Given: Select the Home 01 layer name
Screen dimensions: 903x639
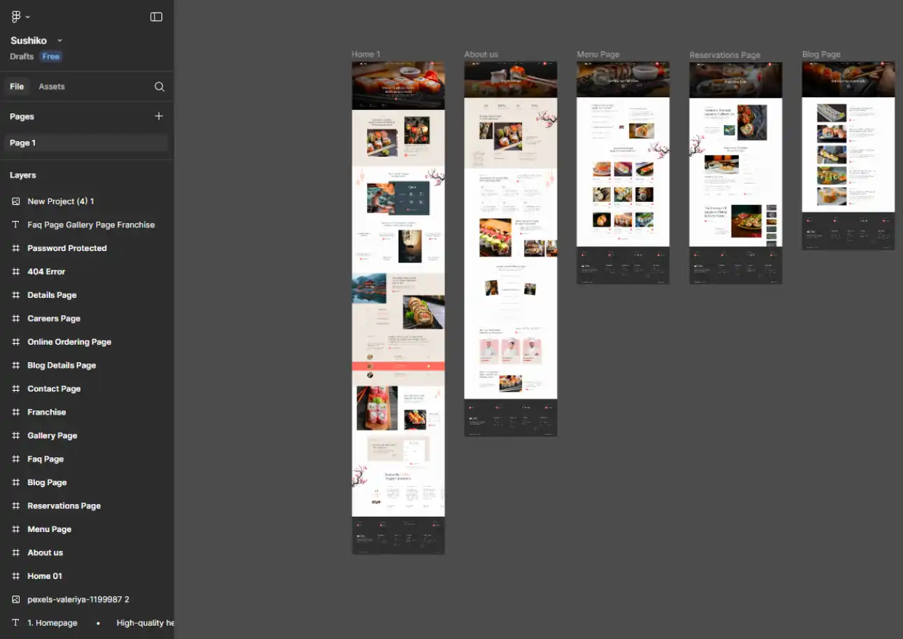Looking at the screenshot, I should [45, 576].
